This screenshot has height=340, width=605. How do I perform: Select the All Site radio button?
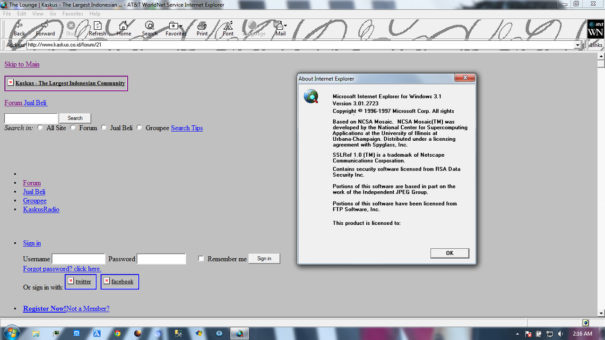tap(40, 127)
